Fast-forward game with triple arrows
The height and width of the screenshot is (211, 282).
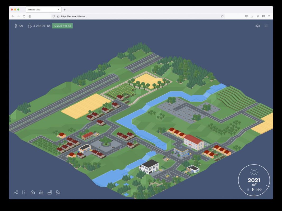point(259,189)
